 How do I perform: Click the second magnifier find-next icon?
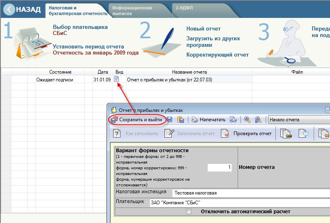258,120
